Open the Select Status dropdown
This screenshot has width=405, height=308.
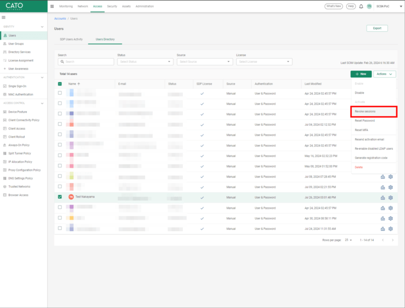click(145, 62)
